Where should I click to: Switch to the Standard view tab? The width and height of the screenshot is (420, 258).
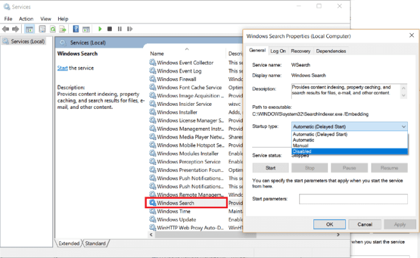tap(95, 243)
